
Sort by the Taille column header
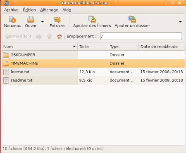tap(93, 46)
